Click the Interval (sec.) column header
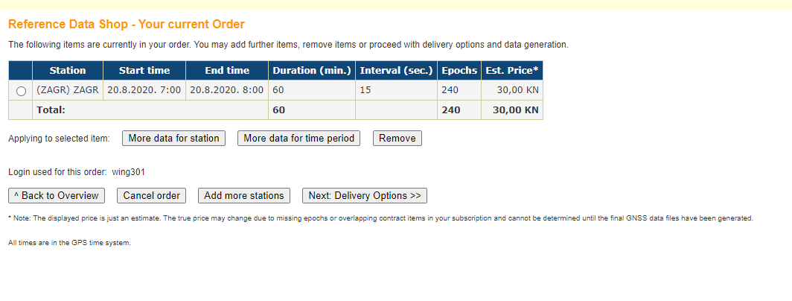792x301 pixels. pos(396,71)
